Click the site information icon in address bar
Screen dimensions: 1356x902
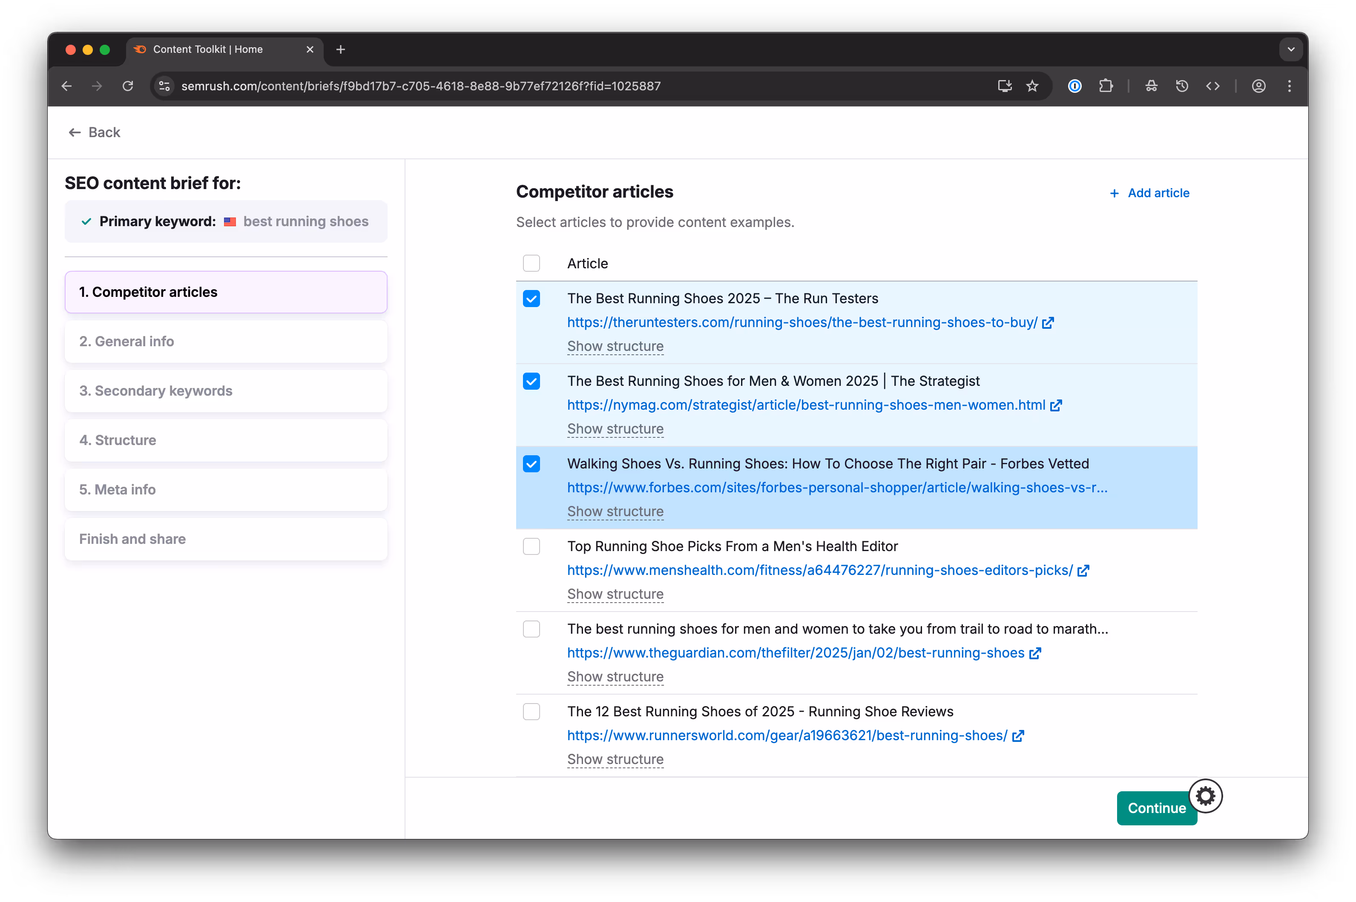click(164, 86)
